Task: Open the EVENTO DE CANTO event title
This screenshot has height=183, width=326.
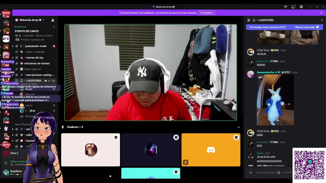Action: 27,31
